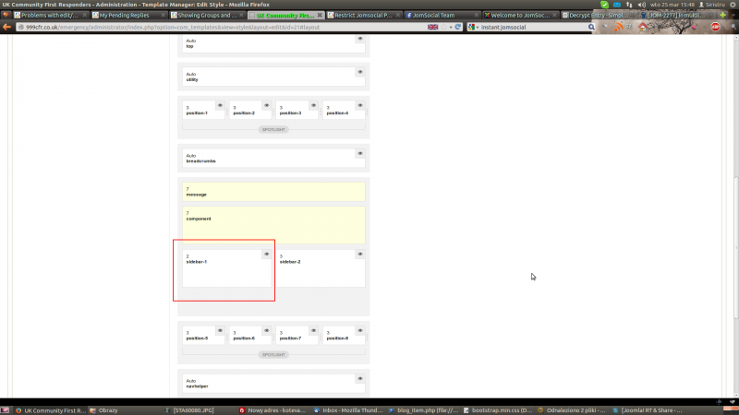
Task: Expand the upper SPOTLIGHT section label
Action: click(x=273, y=130)
